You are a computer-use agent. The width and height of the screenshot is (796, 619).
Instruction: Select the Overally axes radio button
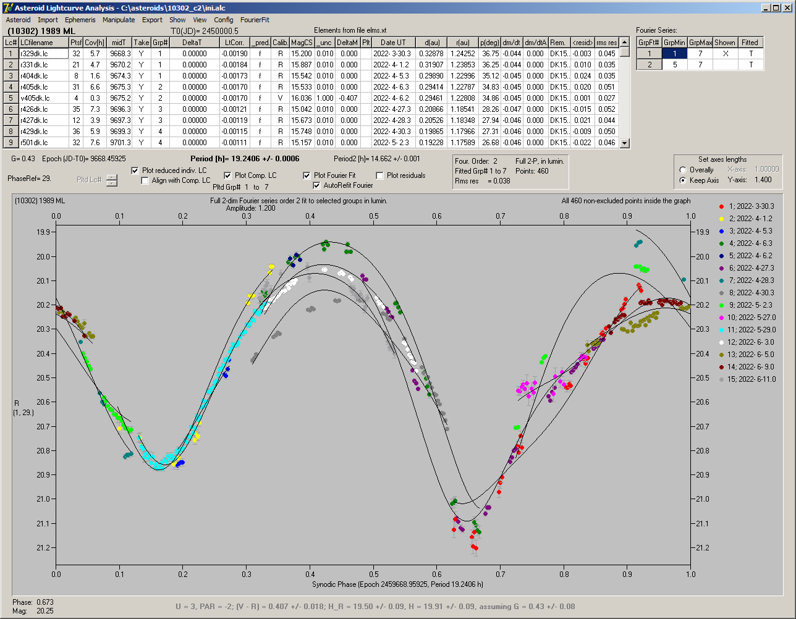click(683, 170)
